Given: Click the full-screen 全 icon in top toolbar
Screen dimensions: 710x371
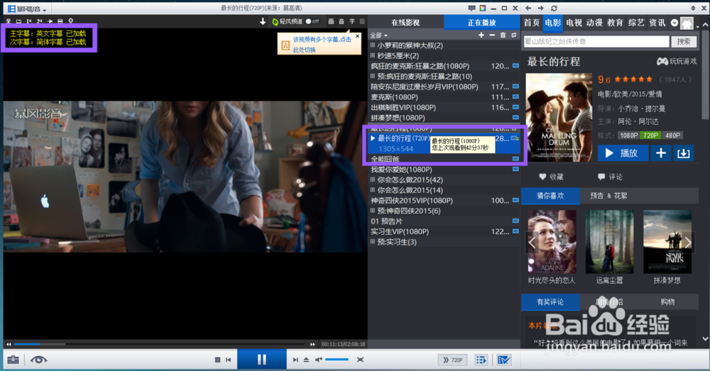Looking at the screenshot, I should click(x=8, y=21).
